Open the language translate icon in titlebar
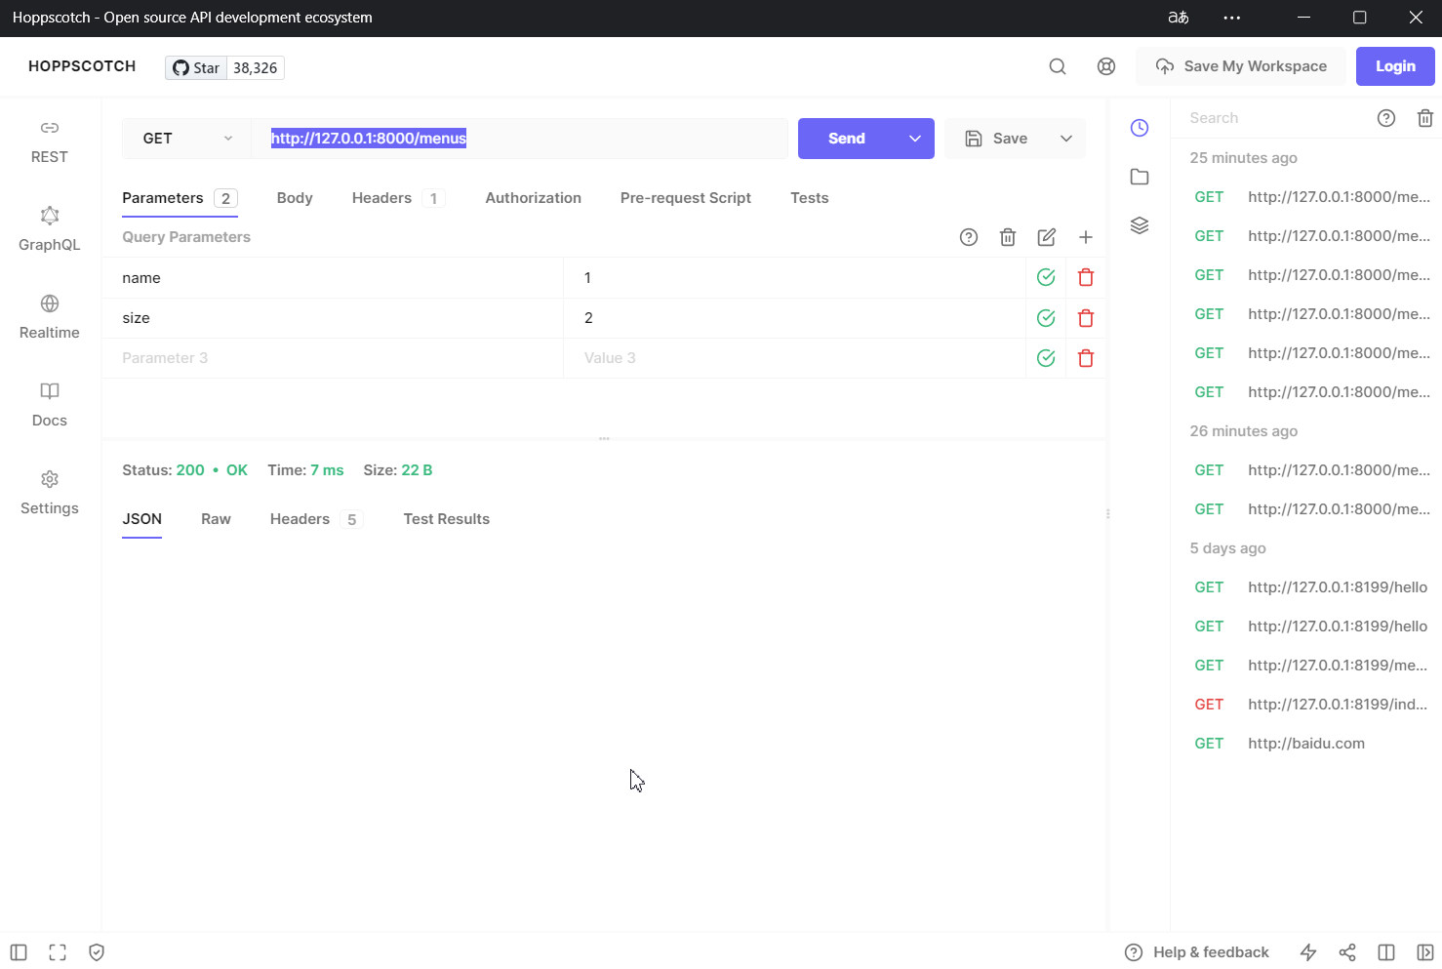 (1179, 18)
